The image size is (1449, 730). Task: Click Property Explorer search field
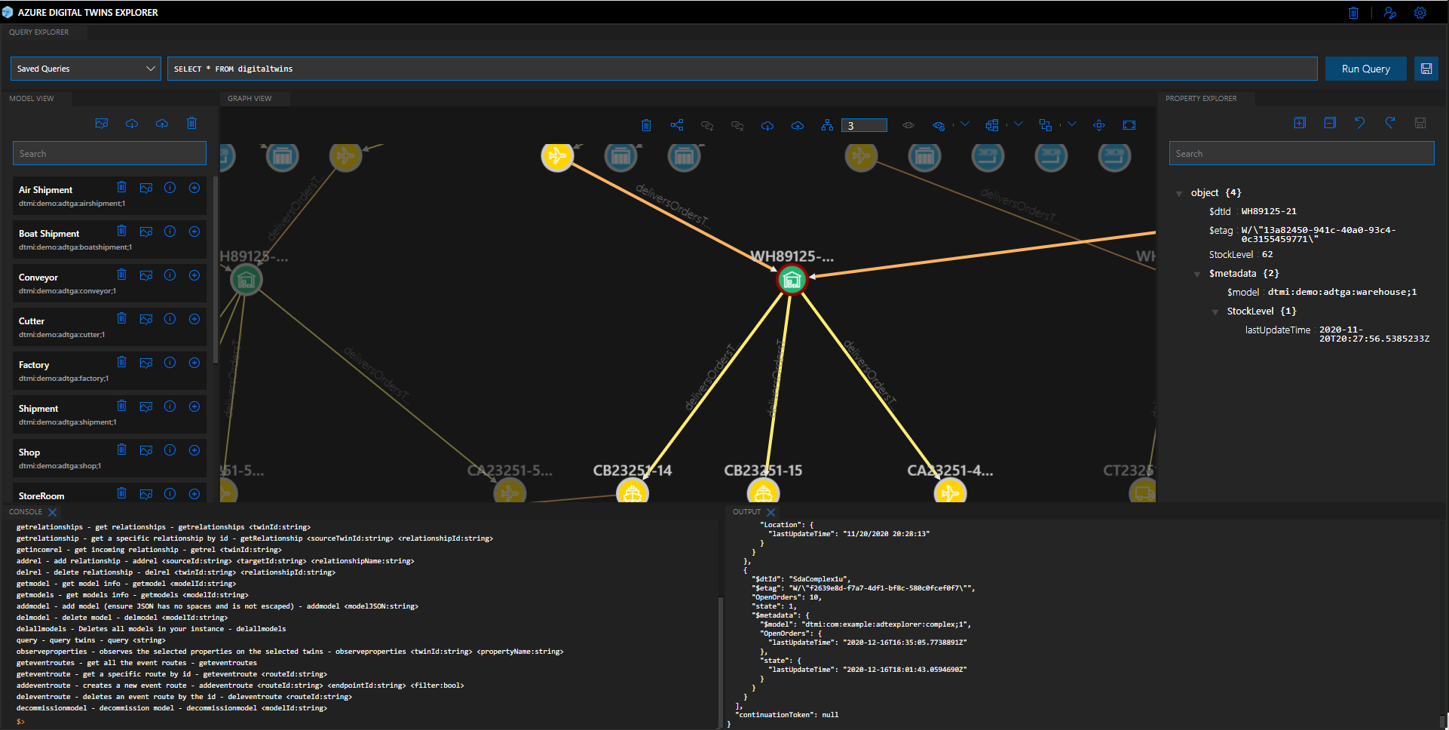1301,153
